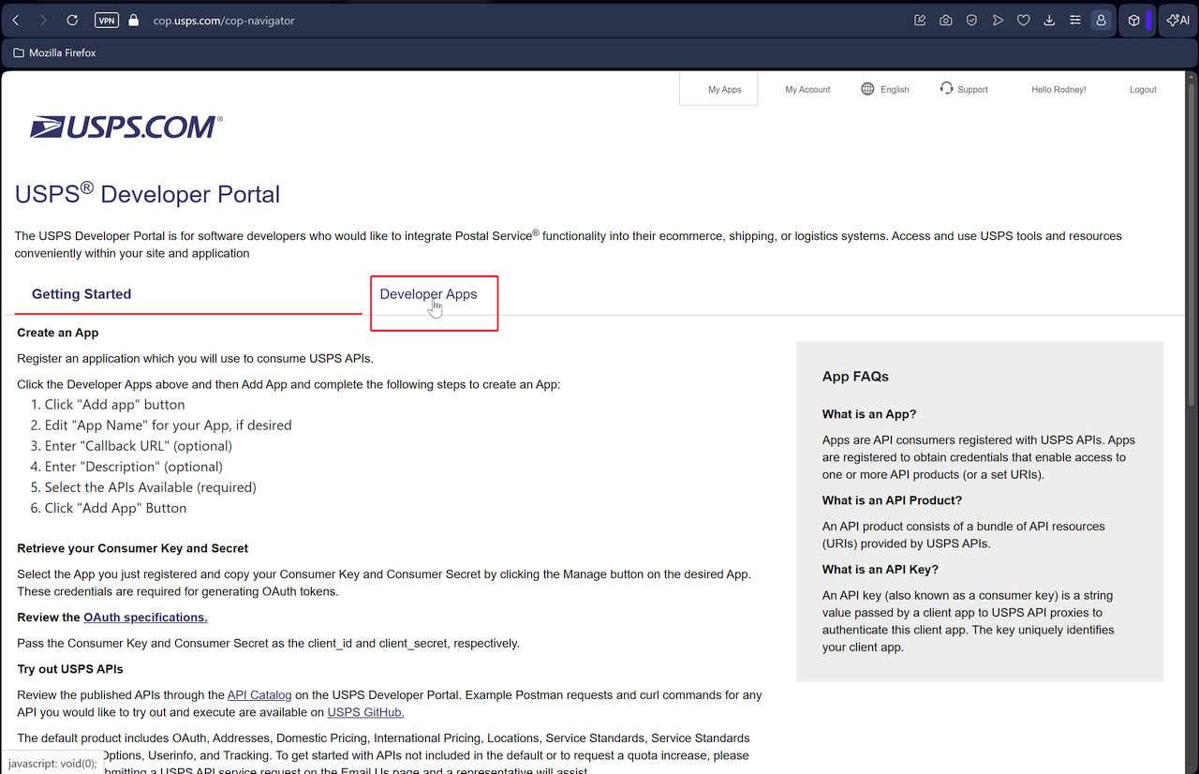This screenshot has width=1199, height=774.
Task: Open the API Catalog link
Action: click(x=259, y=695)
